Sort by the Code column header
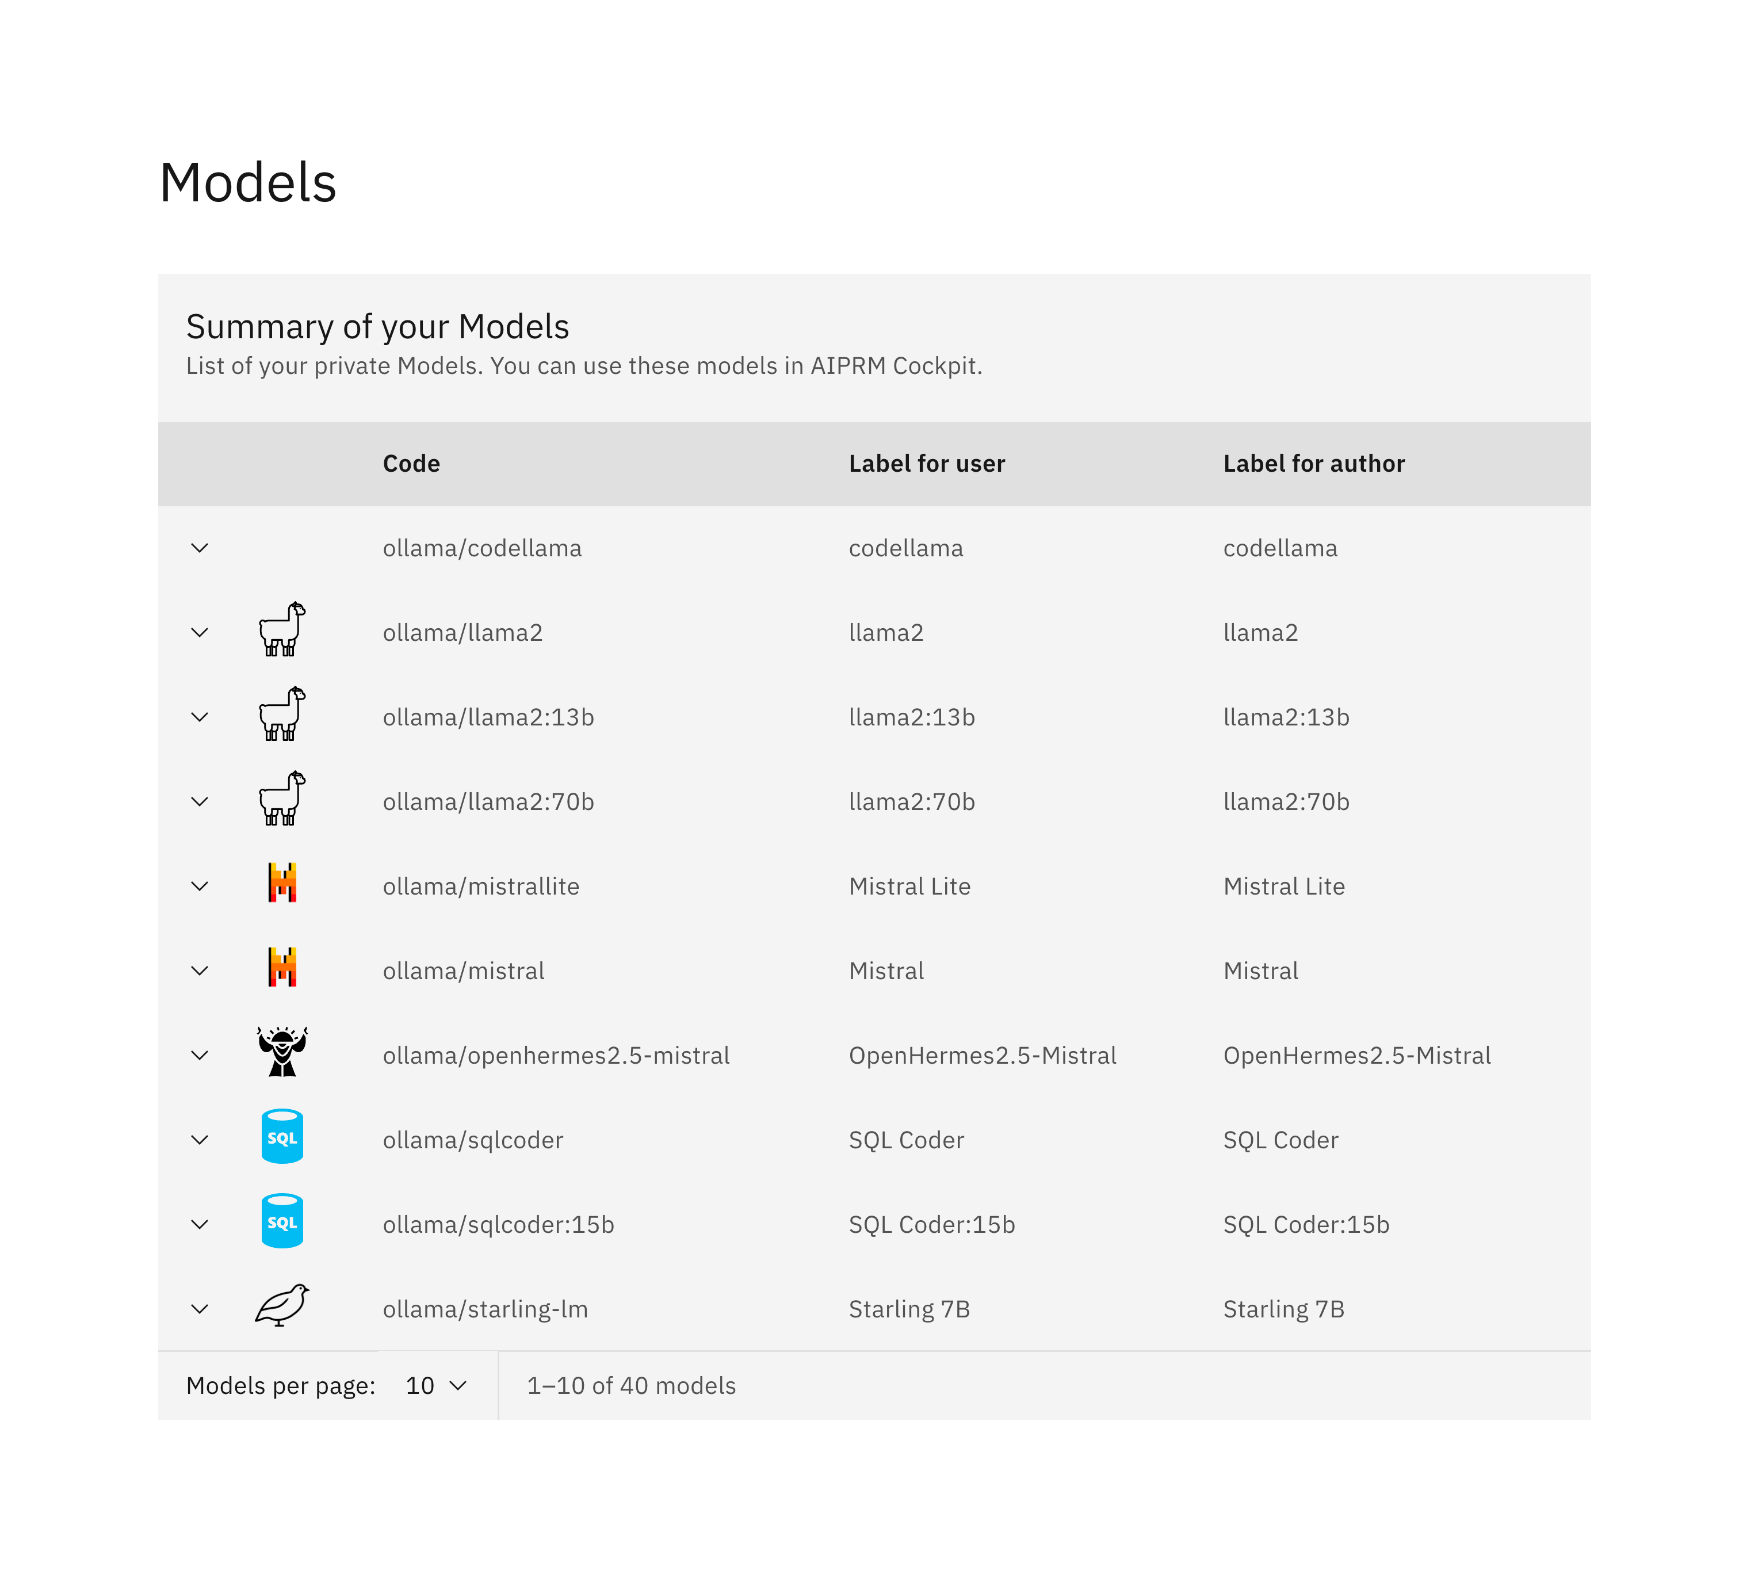Screen dimensions: 1743x1574 [x=411, y=464]
